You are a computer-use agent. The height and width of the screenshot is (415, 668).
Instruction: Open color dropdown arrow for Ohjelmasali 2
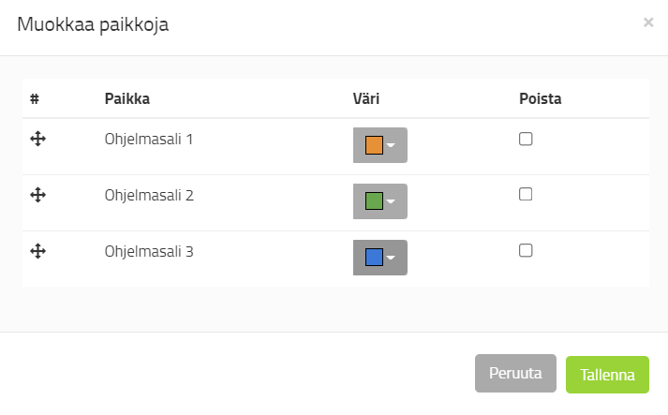[393, 201]
